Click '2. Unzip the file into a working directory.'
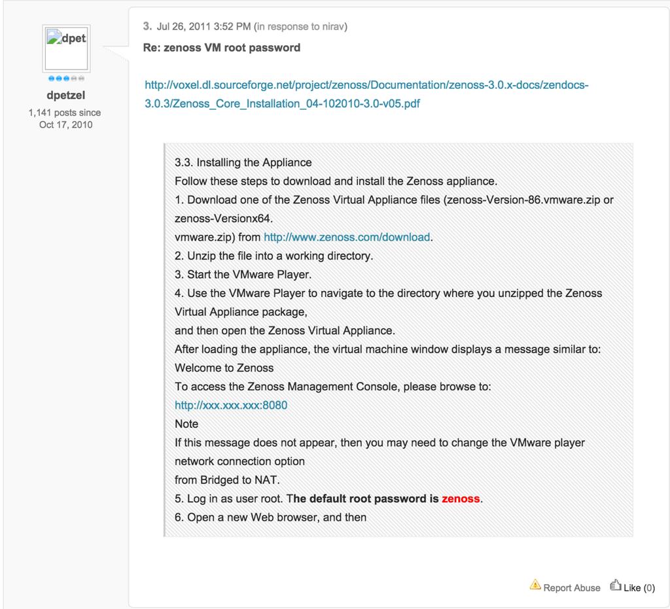 (x=274, y=256)
